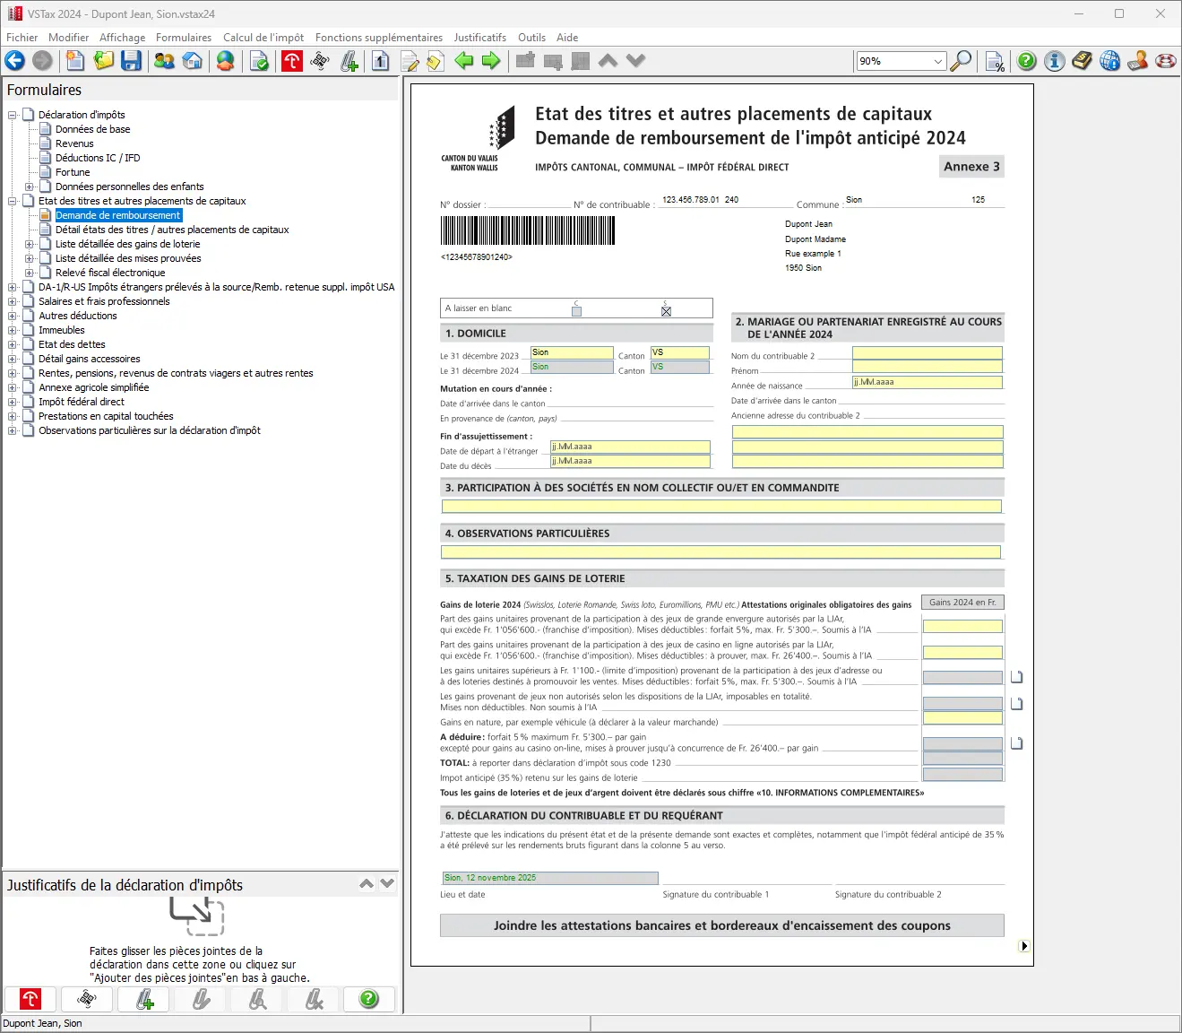Click 'Joindre les attestations bancaires' button
This screenshot has height=1033, width=1182.
click(721, 925)
